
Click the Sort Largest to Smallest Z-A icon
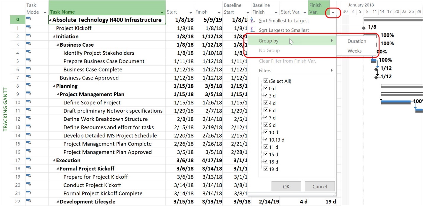[252, 30]
